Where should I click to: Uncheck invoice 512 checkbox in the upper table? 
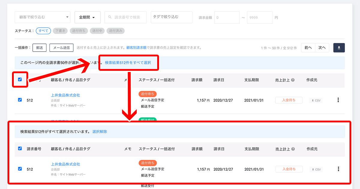click(x=20, y=100)
